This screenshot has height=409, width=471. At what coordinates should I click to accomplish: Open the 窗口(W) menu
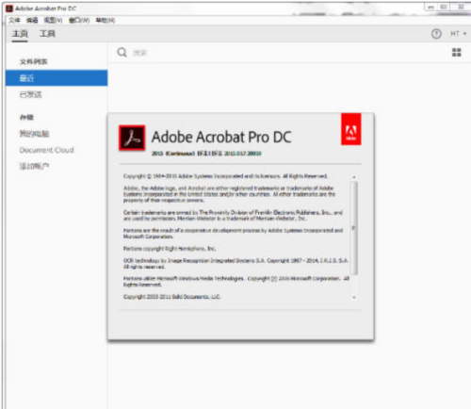(x=79, y=21)
